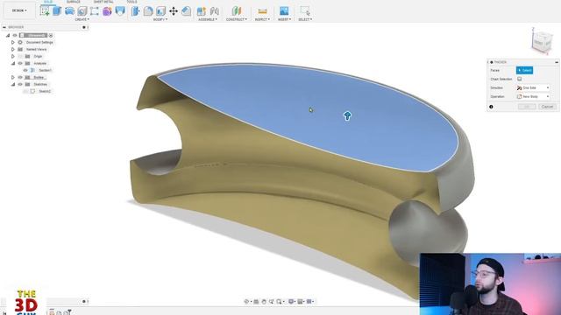561x315 pixels.
Task: Open Display Settings icon in navigation bar
Action: coord(291,302)
